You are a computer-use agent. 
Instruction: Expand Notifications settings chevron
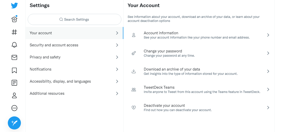coord(117,69)
